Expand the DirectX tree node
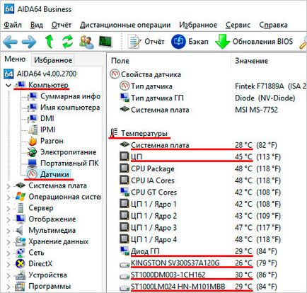This screenshot has height=293, width=307. pos(8,264)
